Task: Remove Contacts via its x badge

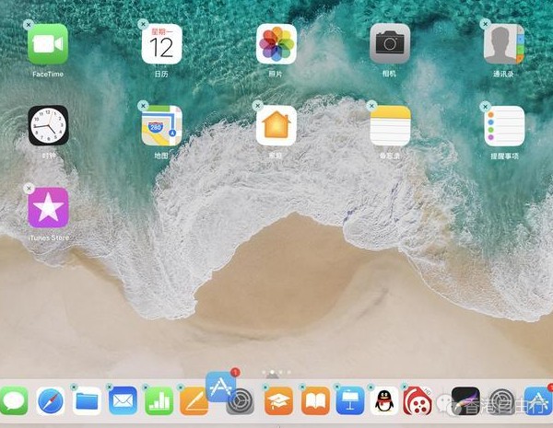Action: coord(486,24)
